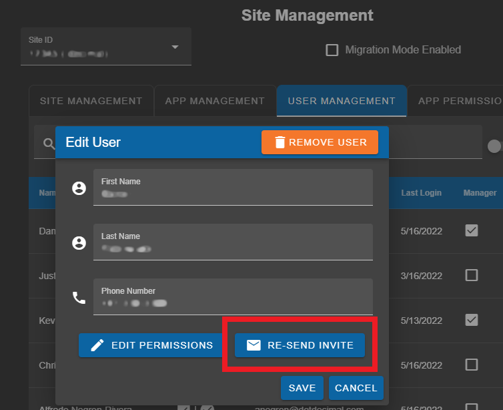This screenshot has width=503, height=410.
Task: Uncheck Manager box for the 5/13/2022 login row
Action: tap(471, 320)
